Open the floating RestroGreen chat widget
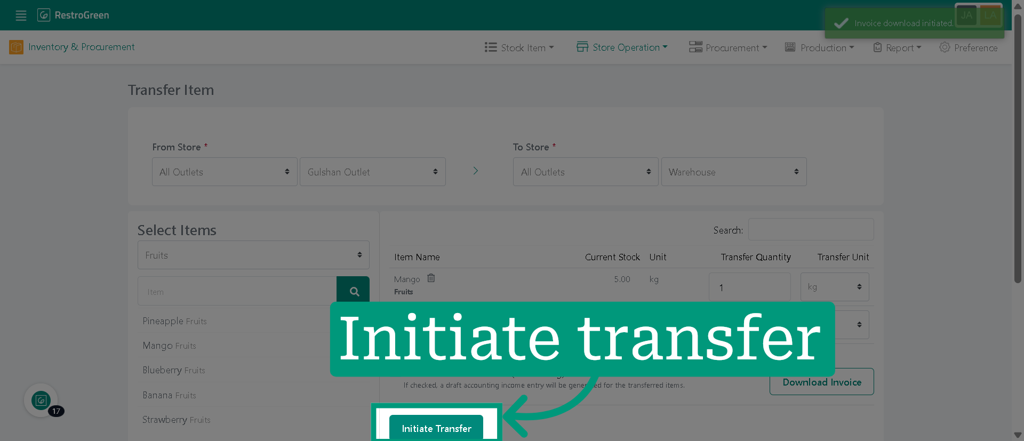 click(x=41, y=400)
